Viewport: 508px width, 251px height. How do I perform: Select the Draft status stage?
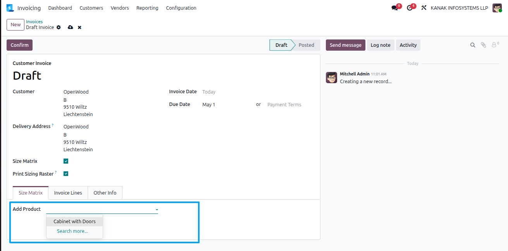tap(281, 45)
